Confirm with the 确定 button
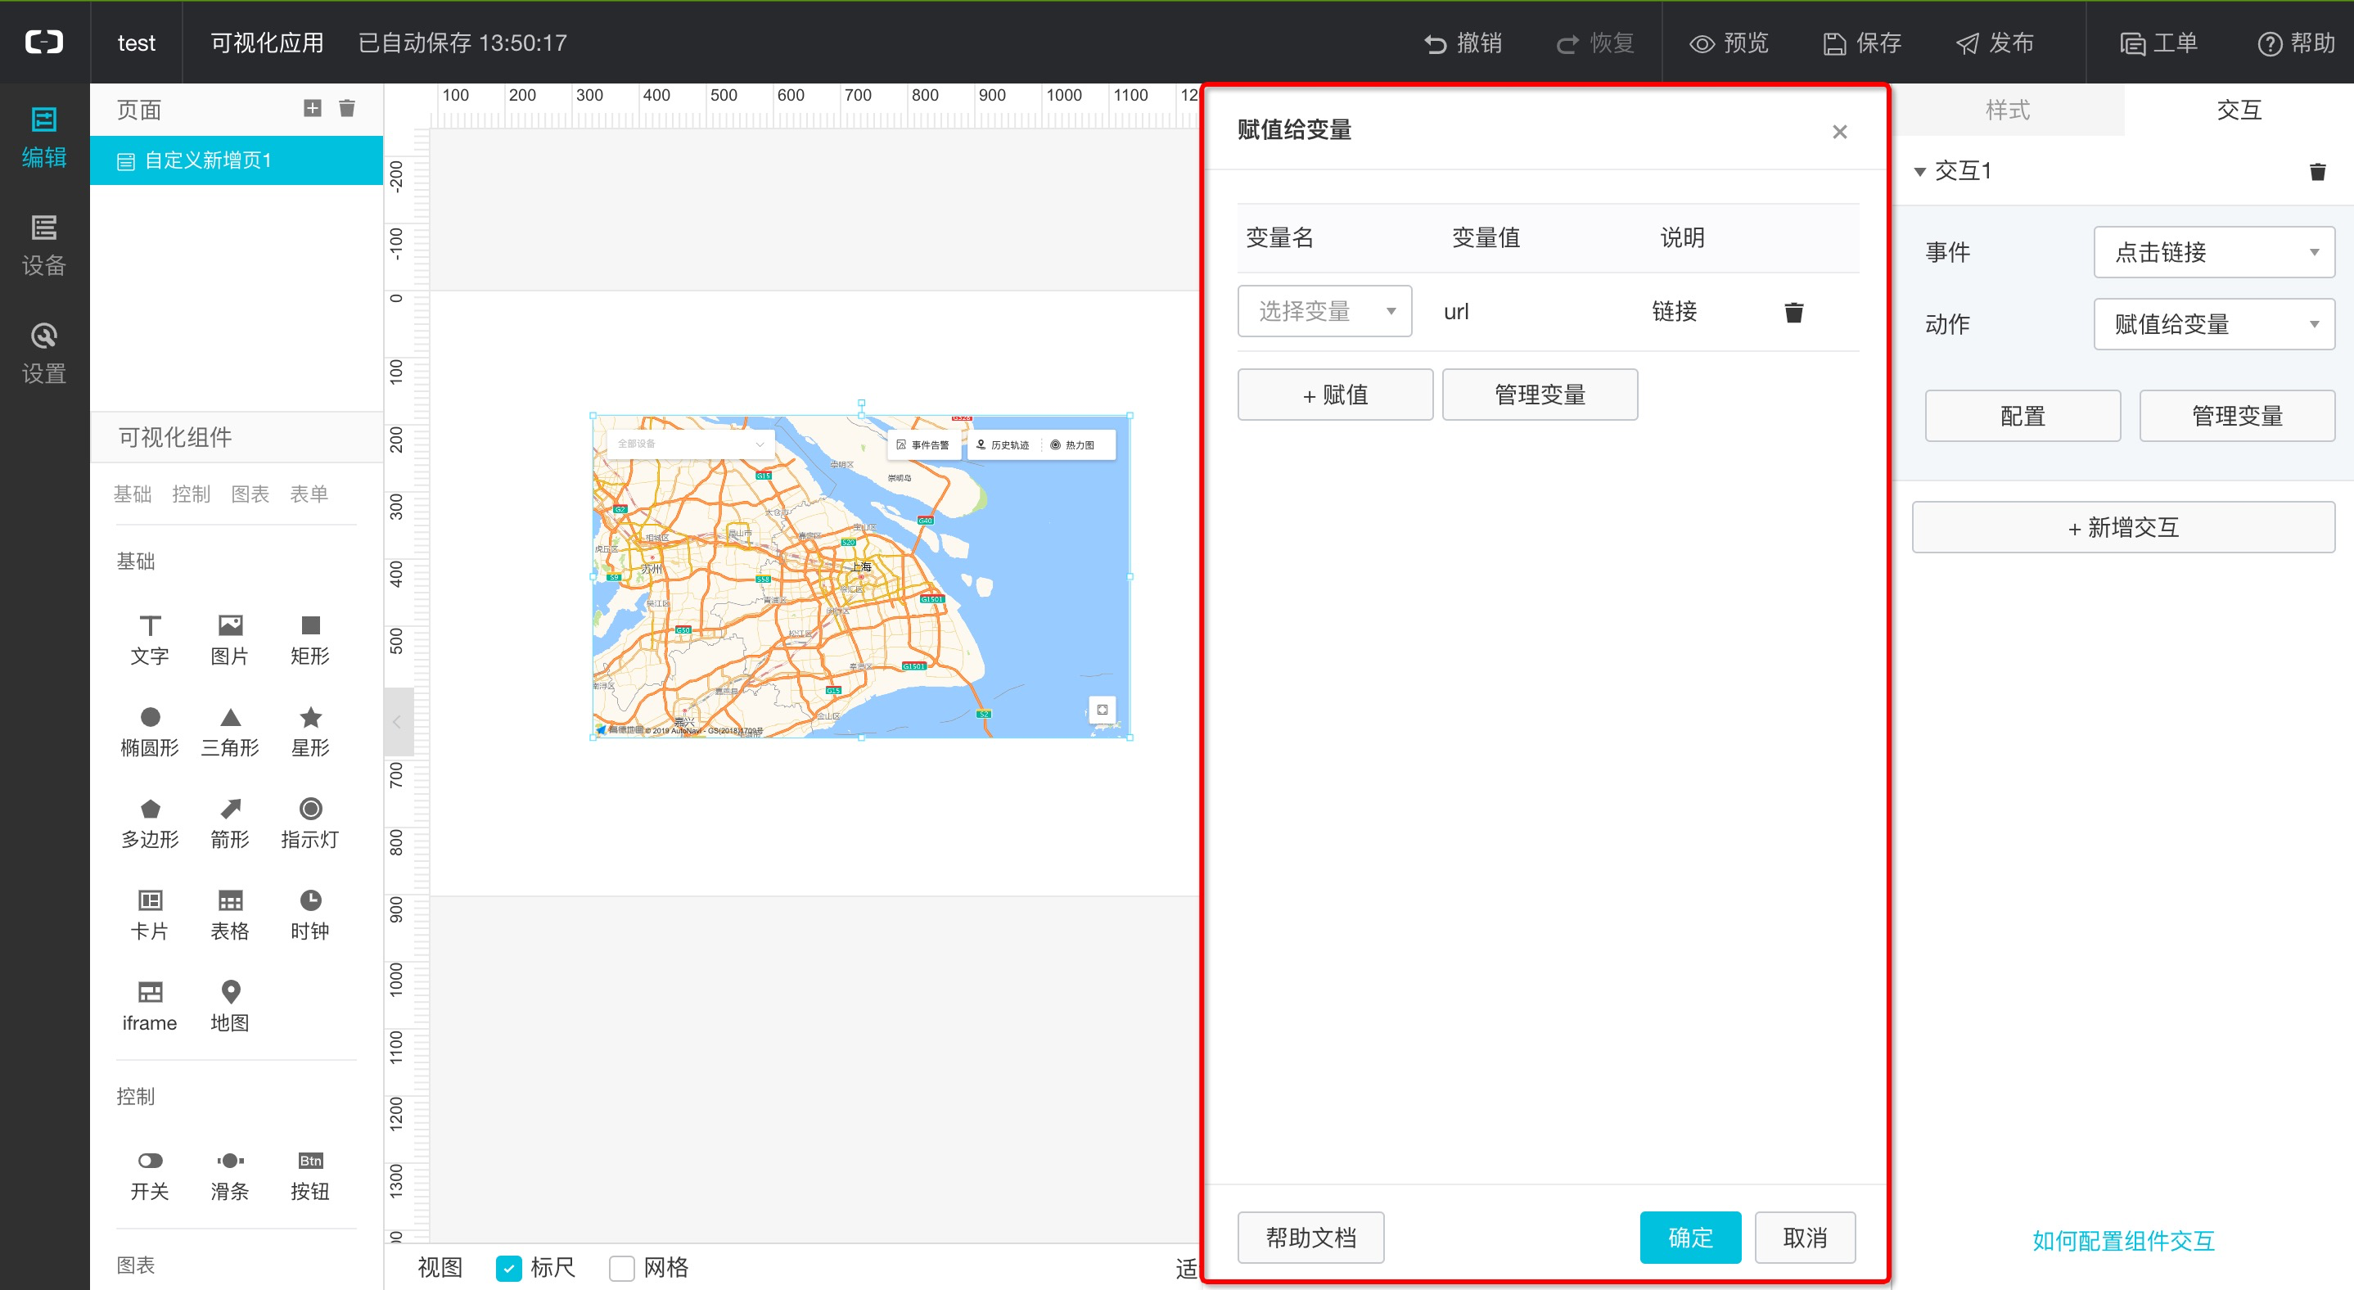The image size is (2354, 1290). point(1690,1238)
